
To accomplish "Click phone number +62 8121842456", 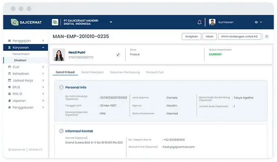I will pos(174,139).
